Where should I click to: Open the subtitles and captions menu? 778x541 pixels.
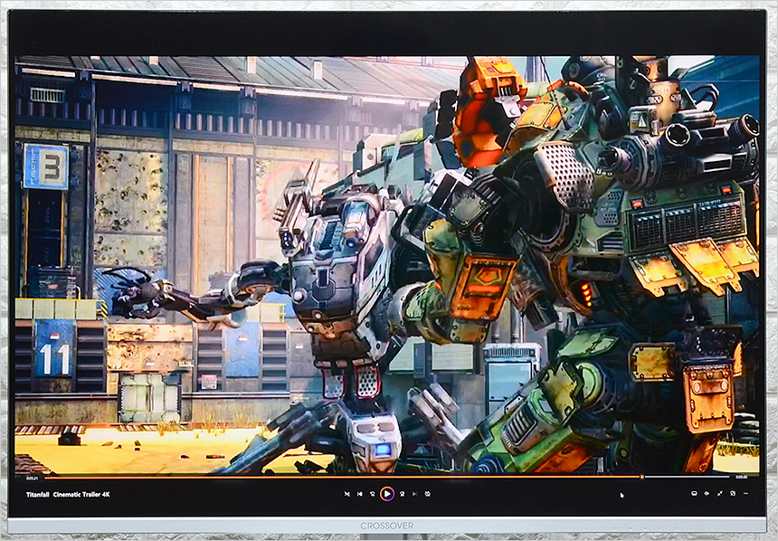coord(694,494)
